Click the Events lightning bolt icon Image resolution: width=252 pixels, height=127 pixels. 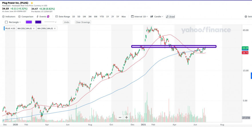pos(38,17)
